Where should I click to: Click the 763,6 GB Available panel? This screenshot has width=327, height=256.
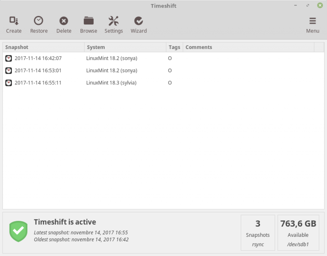coord(298,232)
